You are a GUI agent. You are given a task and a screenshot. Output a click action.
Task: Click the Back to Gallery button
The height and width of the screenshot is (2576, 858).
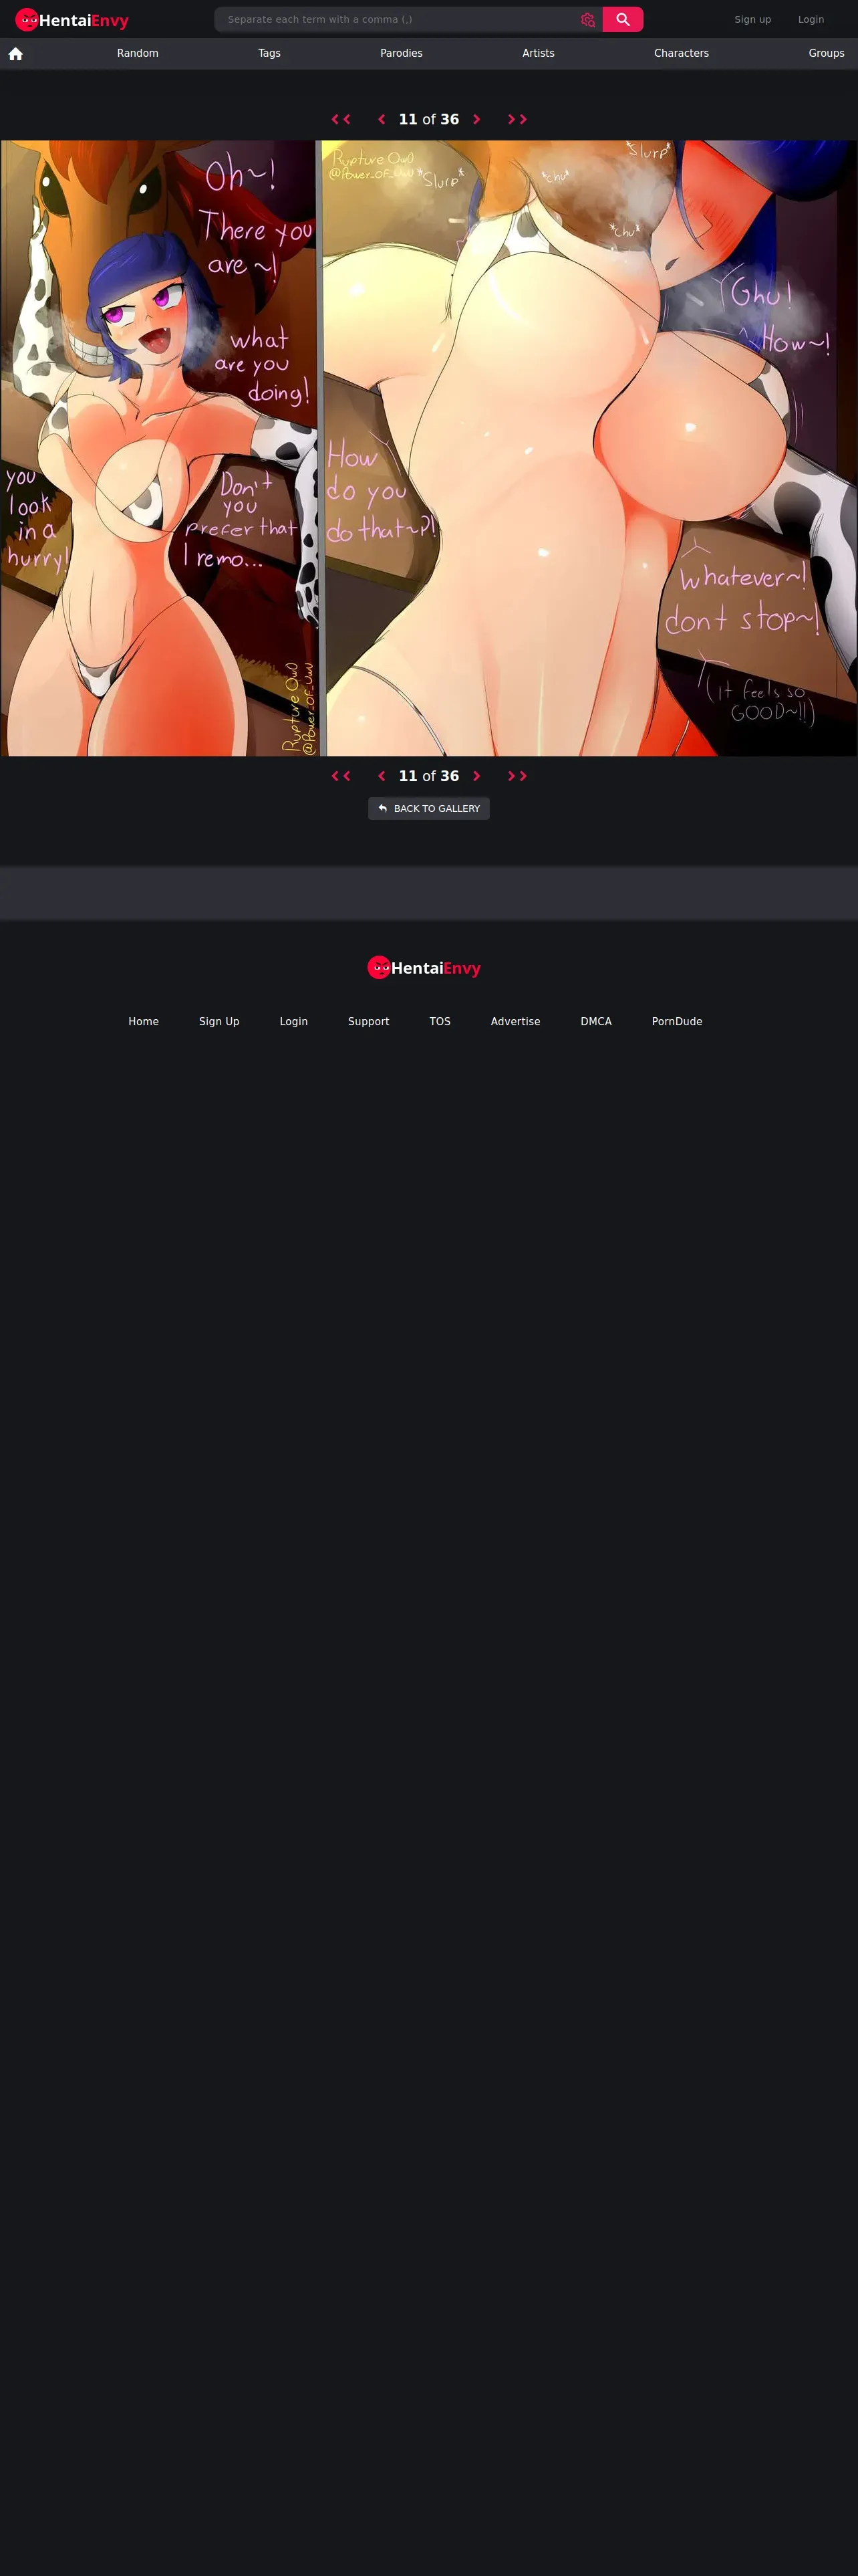point(428,808)
